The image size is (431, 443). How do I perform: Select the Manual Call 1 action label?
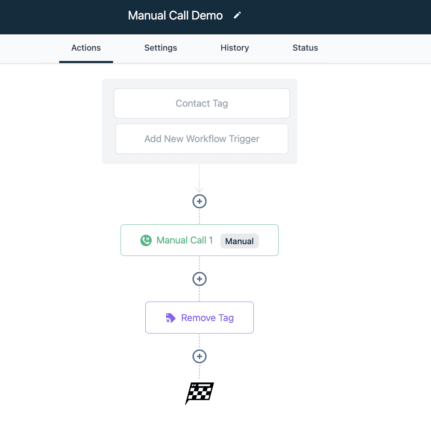pyautogui.click(x=185, y=240)
